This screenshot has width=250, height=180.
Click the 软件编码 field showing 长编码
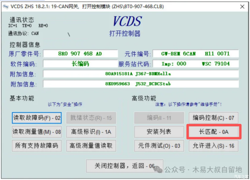click(80, 64)
